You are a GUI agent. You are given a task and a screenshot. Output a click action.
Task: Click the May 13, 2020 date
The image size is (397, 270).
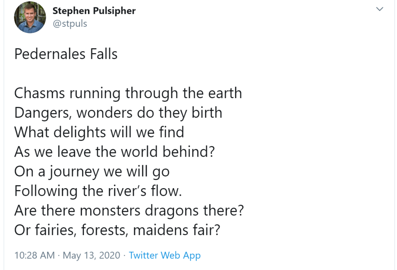(x=90, y=255)
